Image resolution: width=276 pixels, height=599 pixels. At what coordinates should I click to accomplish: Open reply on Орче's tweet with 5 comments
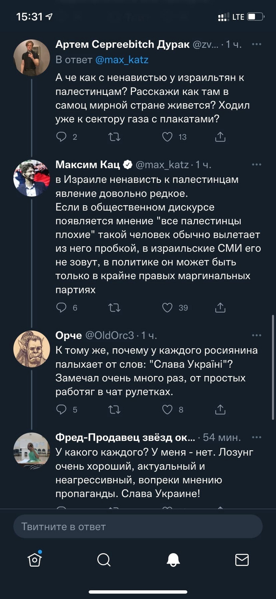coord(62,409)
